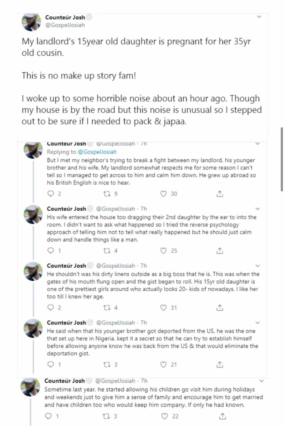
Task: Open chevron menu on holidays tweet
Action: click(261, 381)
